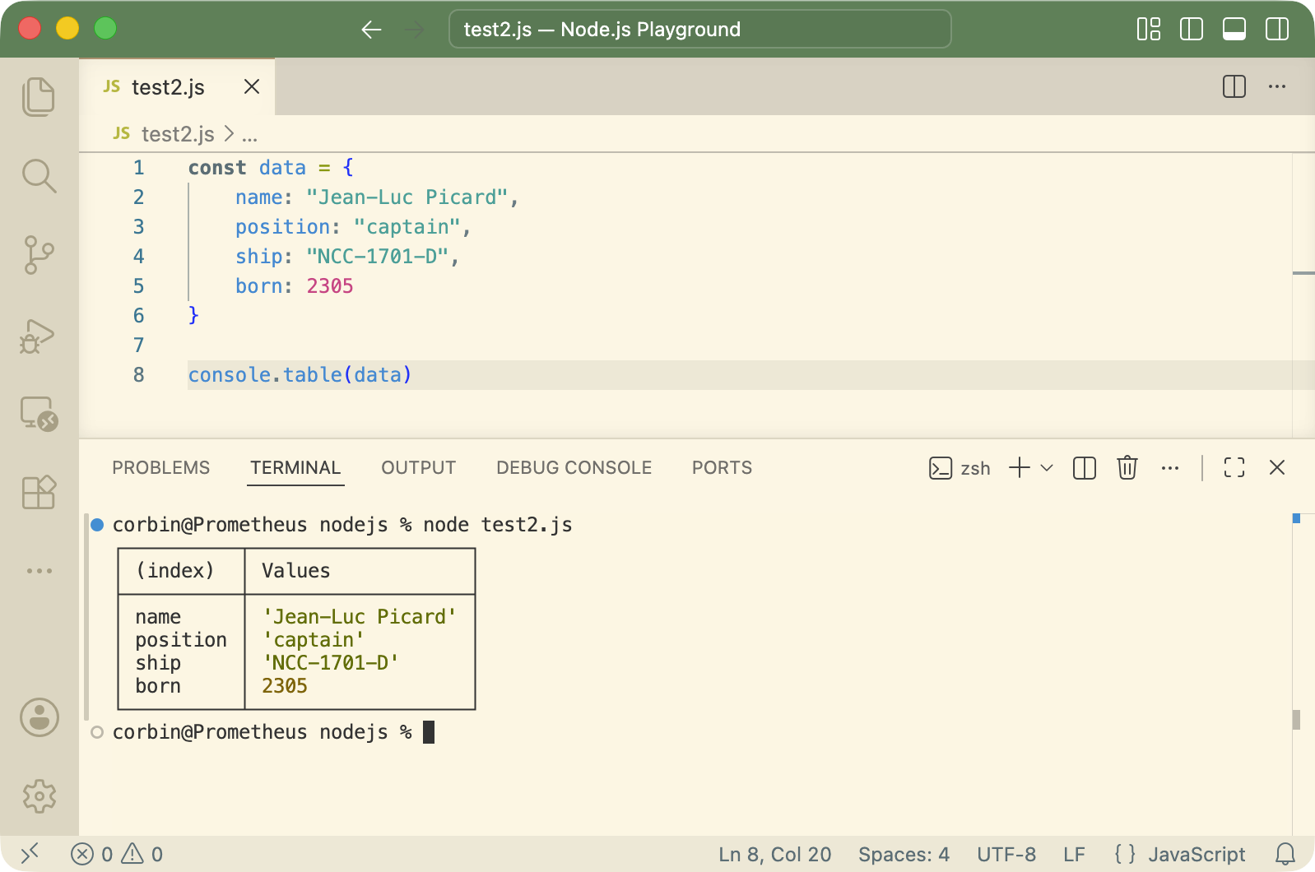Viewport: 1315px width, 872px height.
Task: Maximize the panel size
Action: (x=1234, y=467)
